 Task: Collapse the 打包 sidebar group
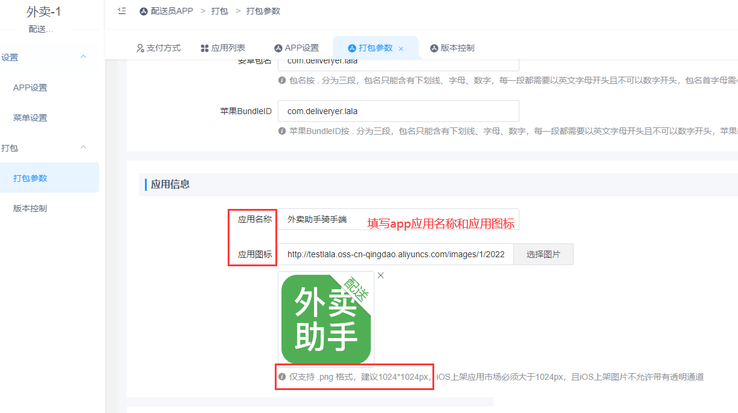84,147
